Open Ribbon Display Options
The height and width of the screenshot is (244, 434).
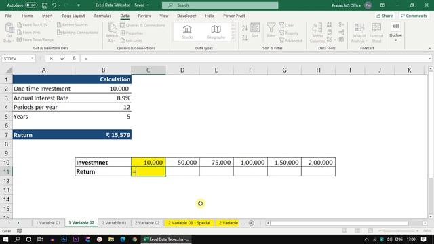point(382,5)
